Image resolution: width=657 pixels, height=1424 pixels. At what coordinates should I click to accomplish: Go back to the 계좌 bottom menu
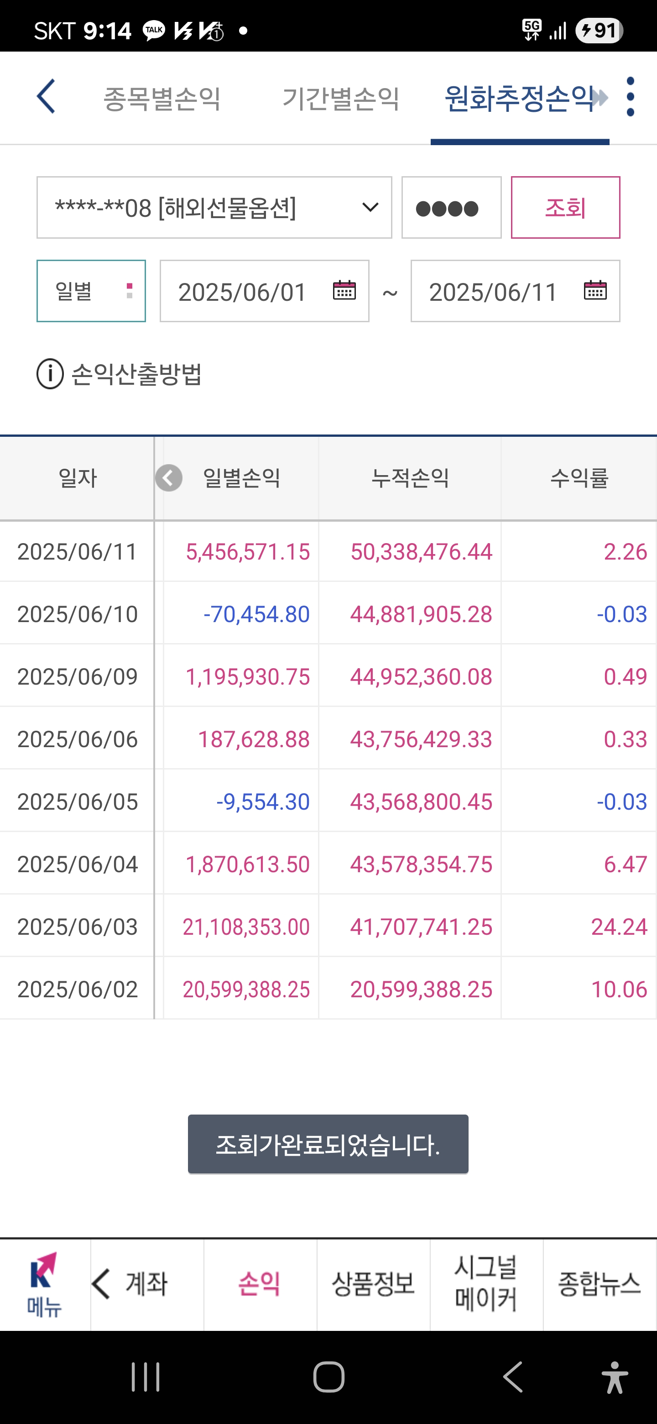tap(147, 1283)
